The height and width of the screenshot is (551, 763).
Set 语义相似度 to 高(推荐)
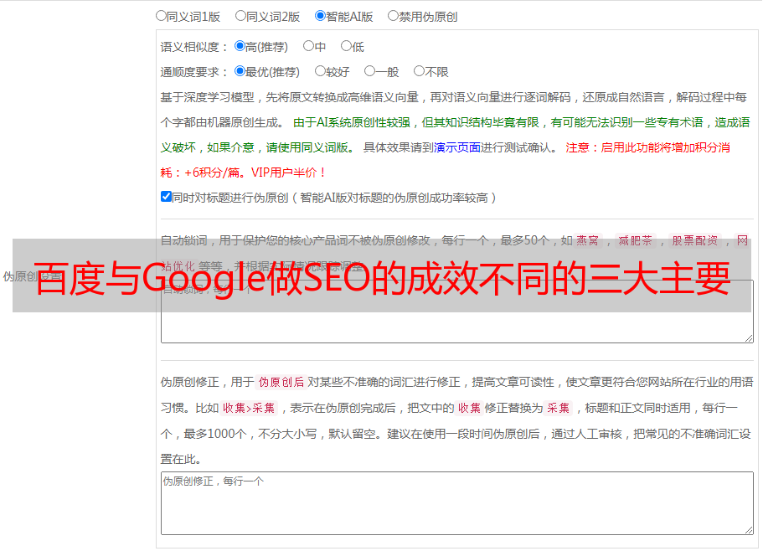[240, 46]
